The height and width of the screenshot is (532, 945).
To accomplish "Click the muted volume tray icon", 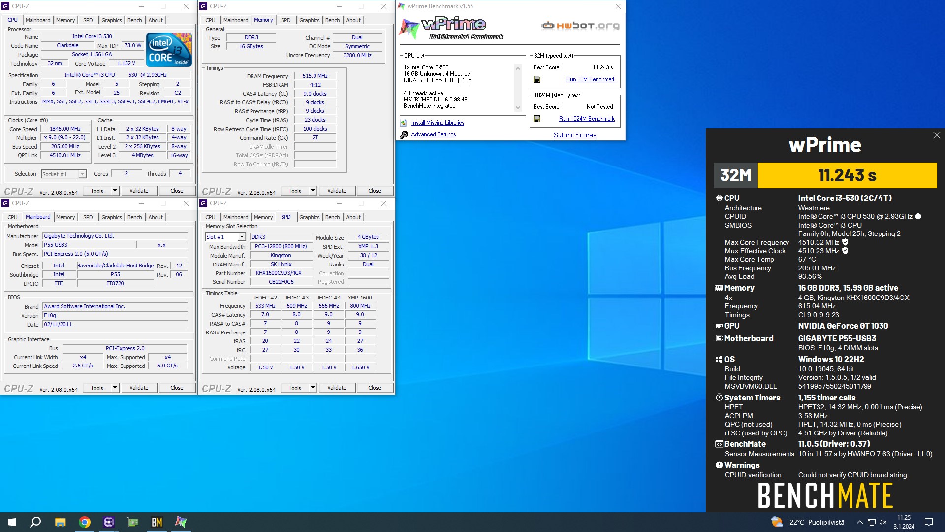I will pyautogui.click(x=883, y=522).
